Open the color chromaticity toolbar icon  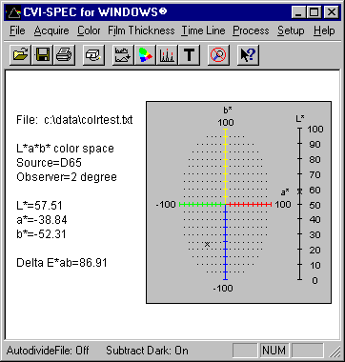pos(145,55)
